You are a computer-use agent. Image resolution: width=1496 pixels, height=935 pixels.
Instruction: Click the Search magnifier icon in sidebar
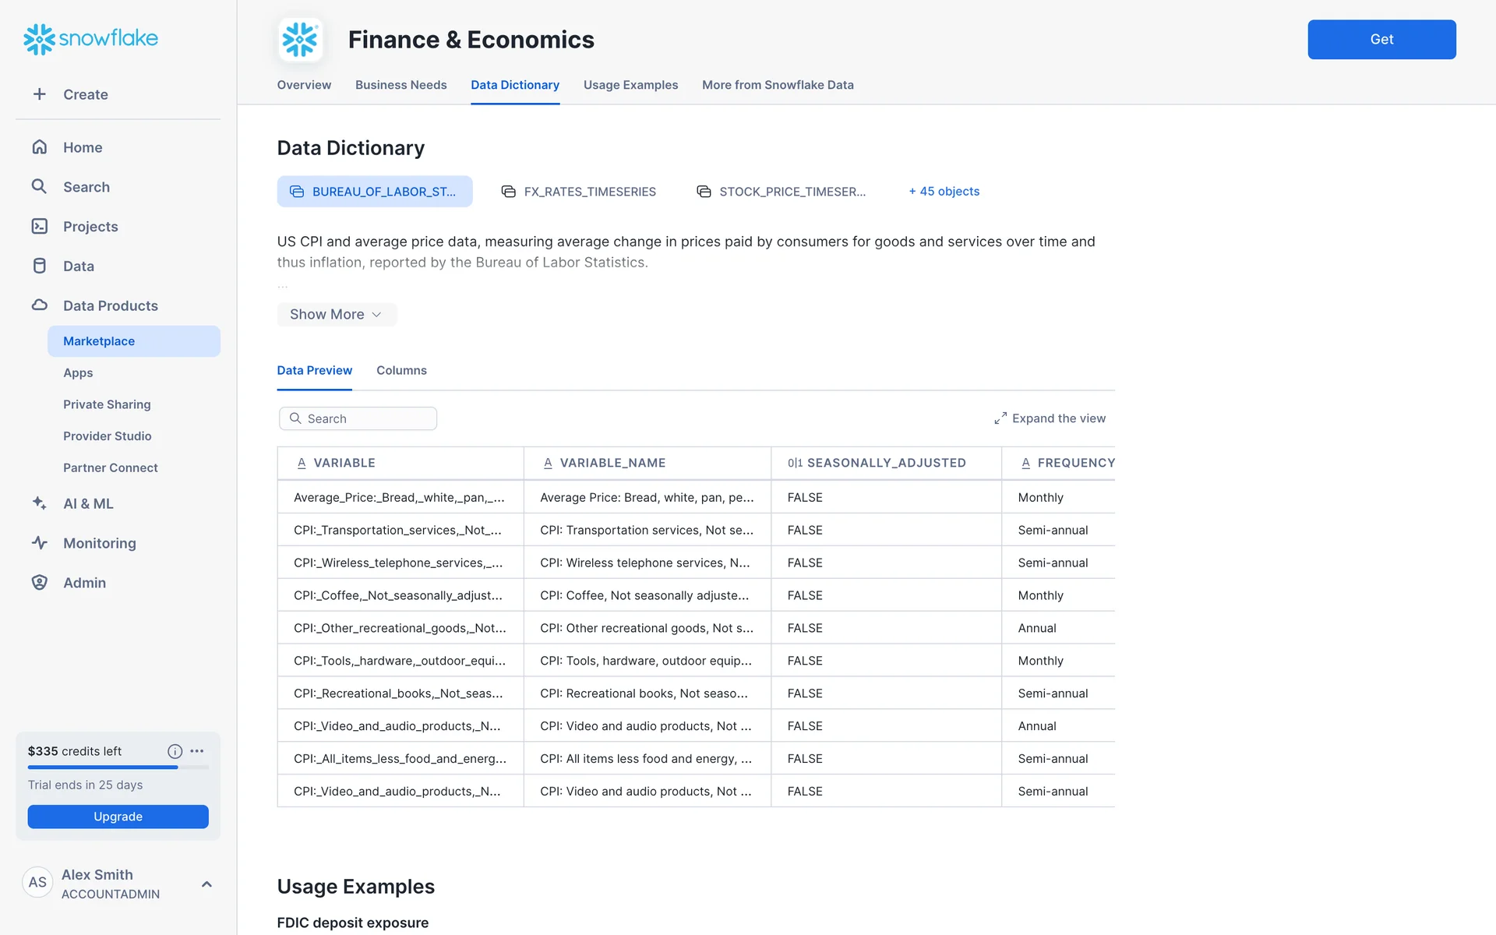pyautogui.click(x=39, y=186)
